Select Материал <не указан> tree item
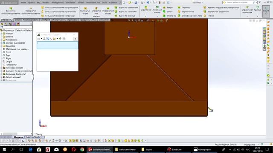The height and width of the screenshot is (153, 273). point(17,49)
